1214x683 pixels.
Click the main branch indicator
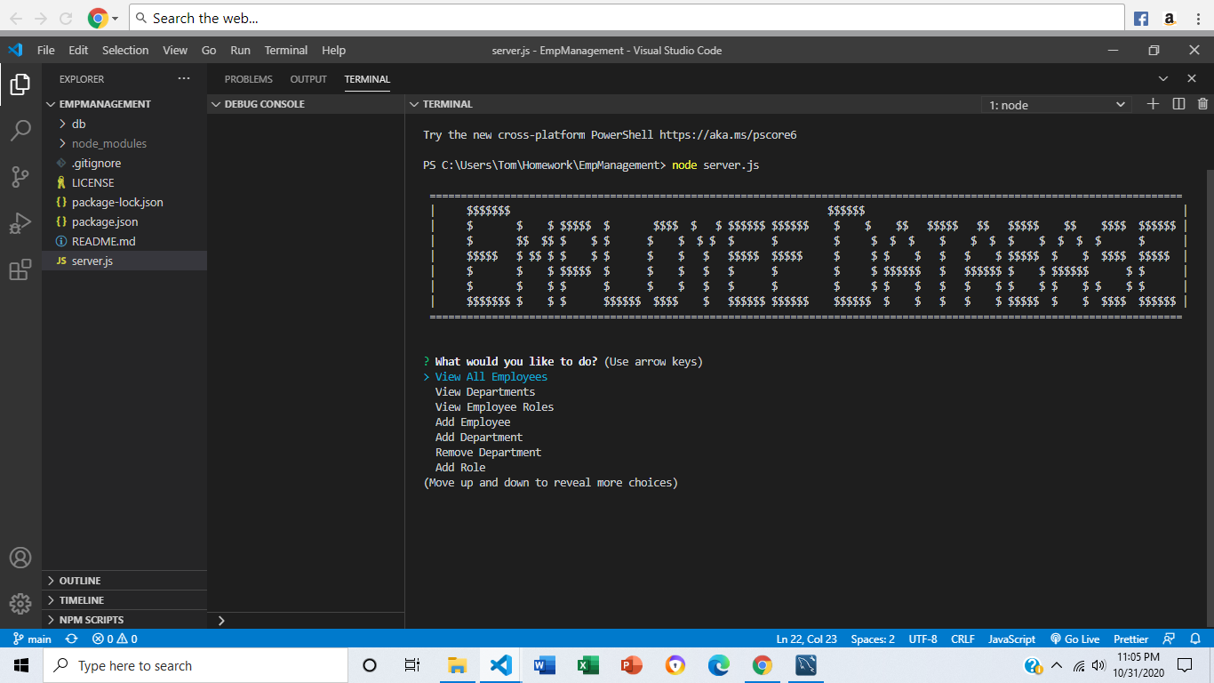tap(31, 639)
